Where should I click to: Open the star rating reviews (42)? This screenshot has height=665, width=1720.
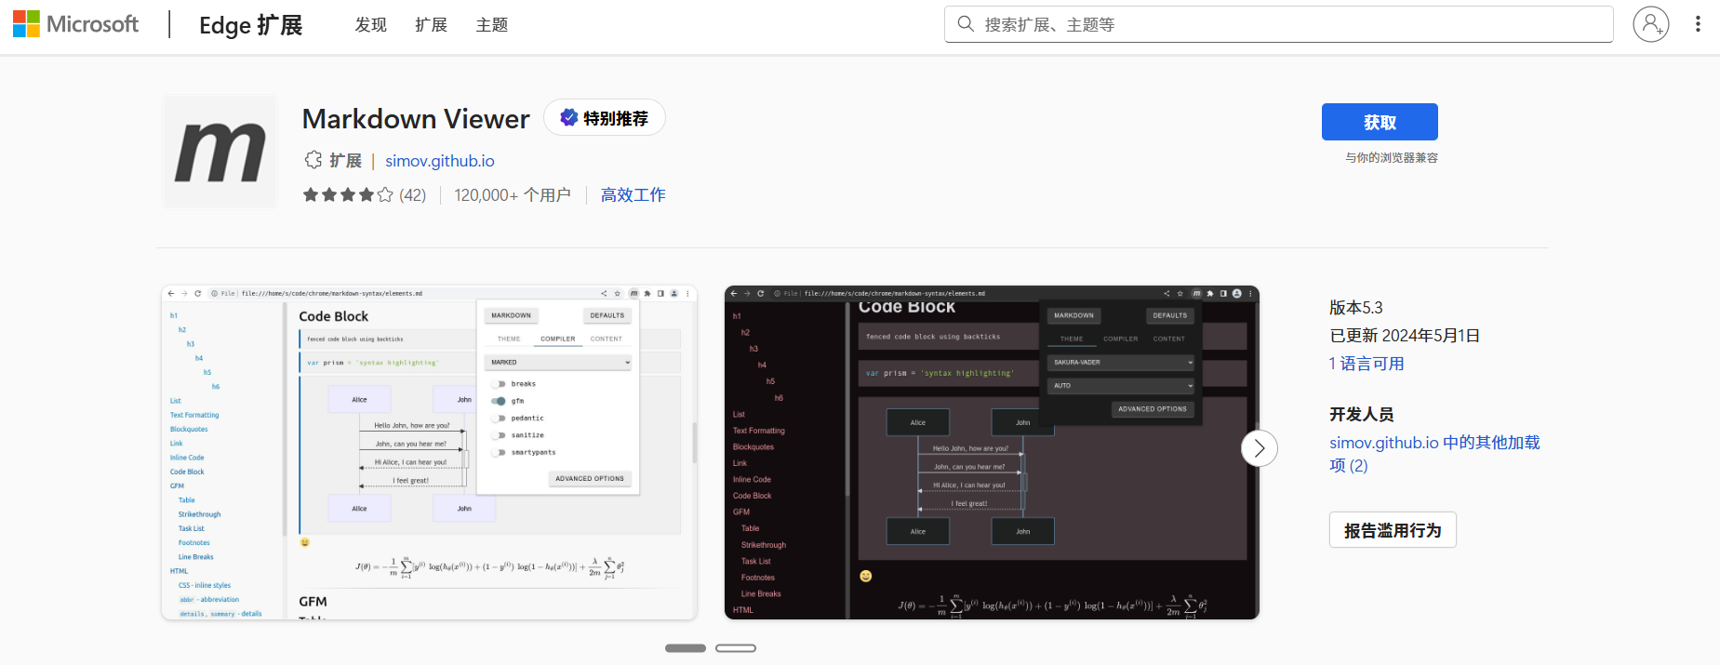coord(364,195)
